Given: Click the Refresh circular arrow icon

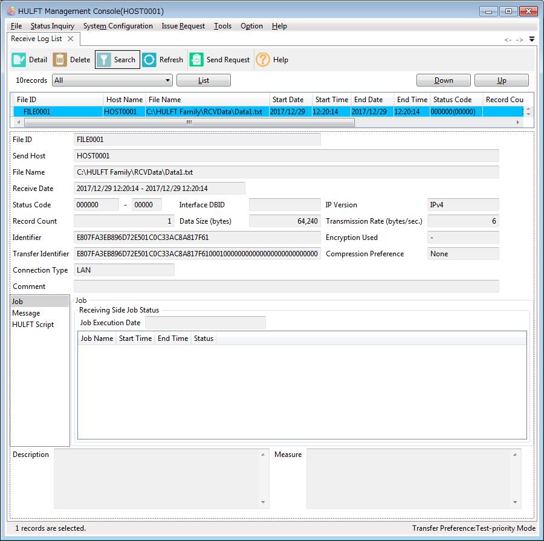Looking at the screenshot, I should coord(149,60).
